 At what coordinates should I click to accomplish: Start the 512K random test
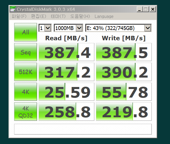(x=26, y=72)
